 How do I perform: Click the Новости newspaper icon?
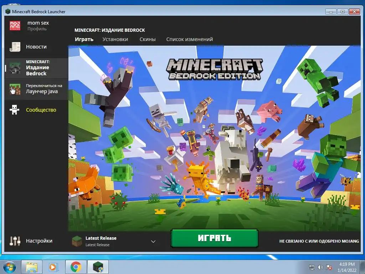[x=15, y=47]
